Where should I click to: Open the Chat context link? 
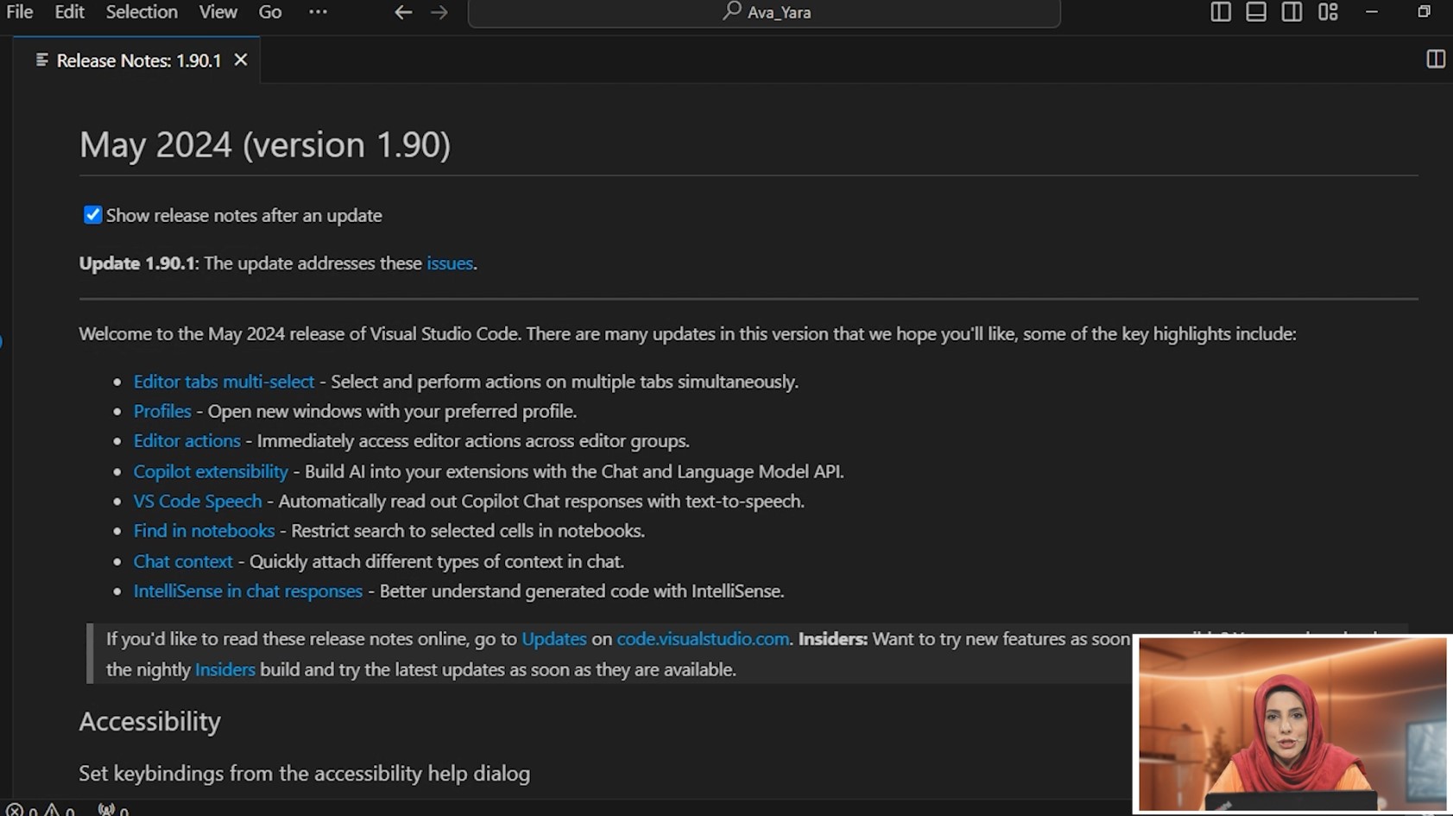click(x=183, y=561)
